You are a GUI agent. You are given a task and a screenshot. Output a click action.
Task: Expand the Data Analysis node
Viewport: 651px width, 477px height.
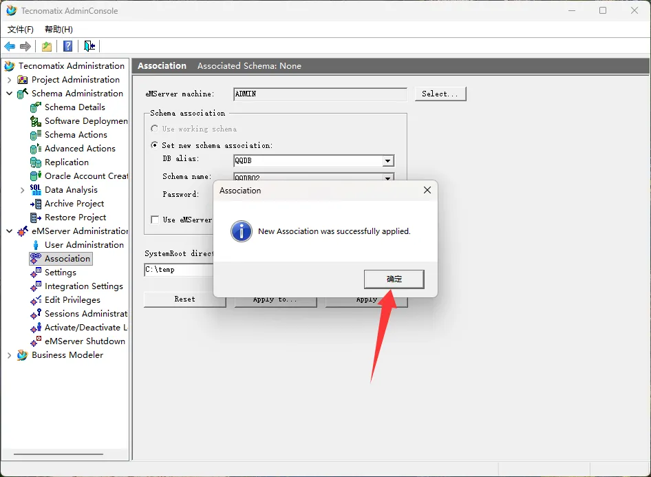[x=23, y=190]
